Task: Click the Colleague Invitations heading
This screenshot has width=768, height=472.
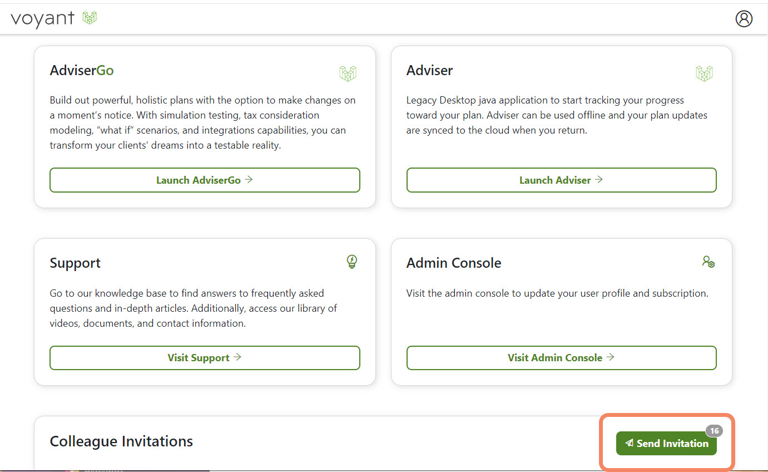Action: pos(121,441)
